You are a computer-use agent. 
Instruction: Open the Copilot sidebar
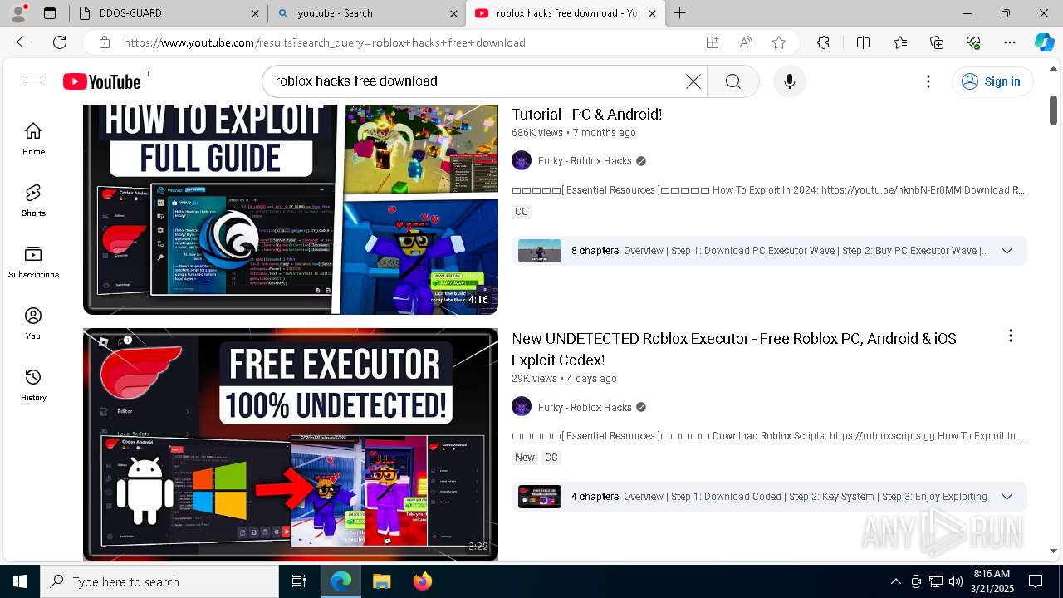point(1044,42)
